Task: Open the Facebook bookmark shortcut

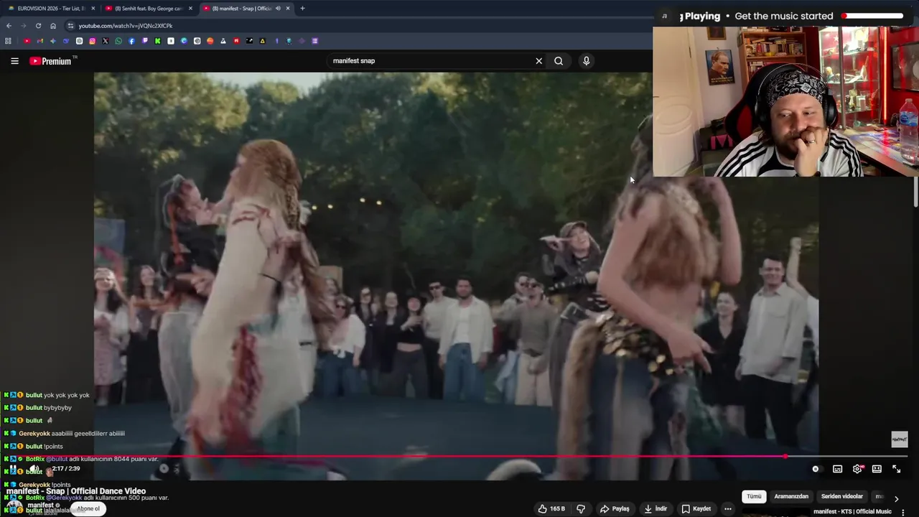Action: [131, 41]
